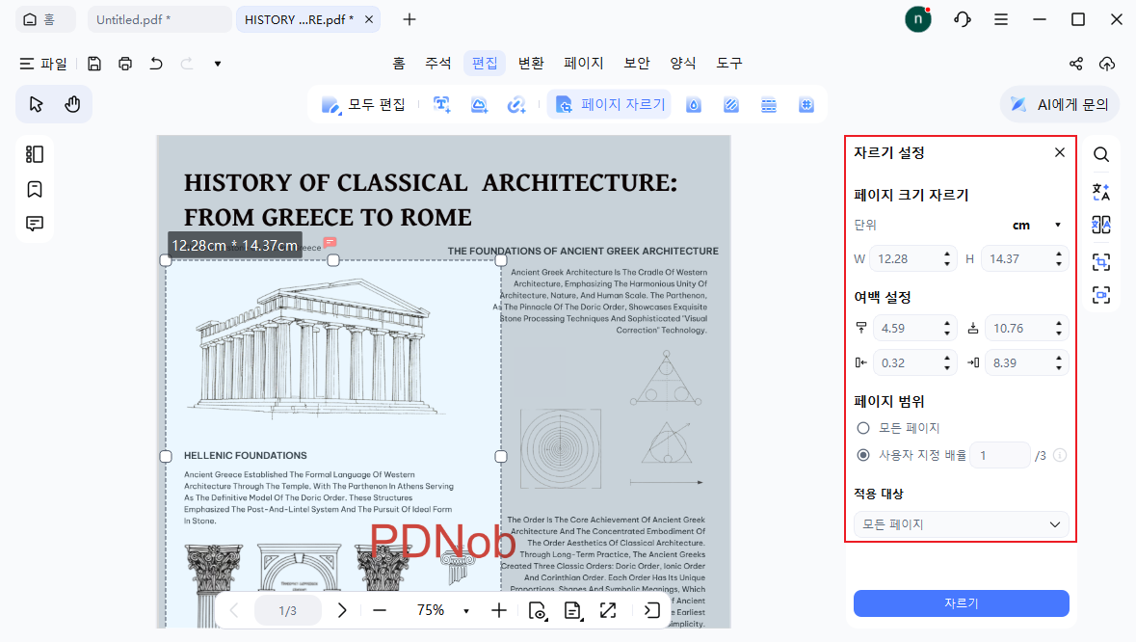Click the top margin field 4.59
Viewport: 1136px width, 642px height.
[915, 329]
